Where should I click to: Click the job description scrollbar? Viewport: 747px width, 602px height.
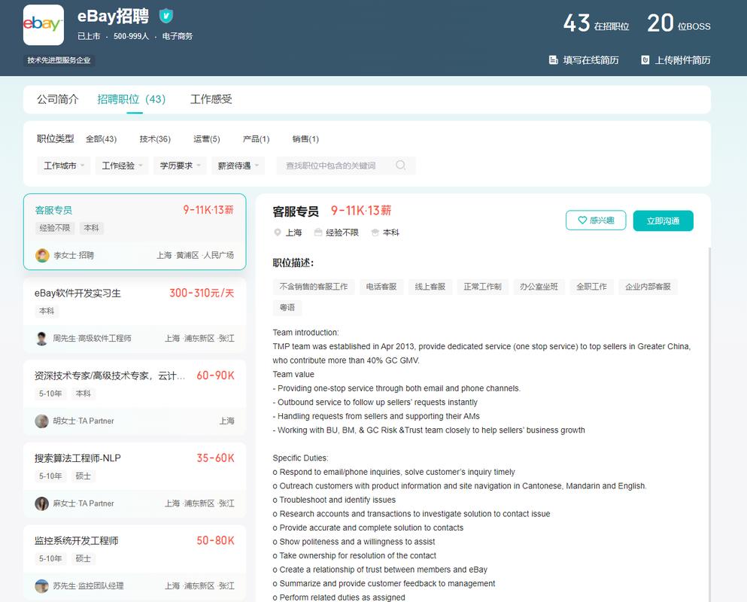pos(709,424)
